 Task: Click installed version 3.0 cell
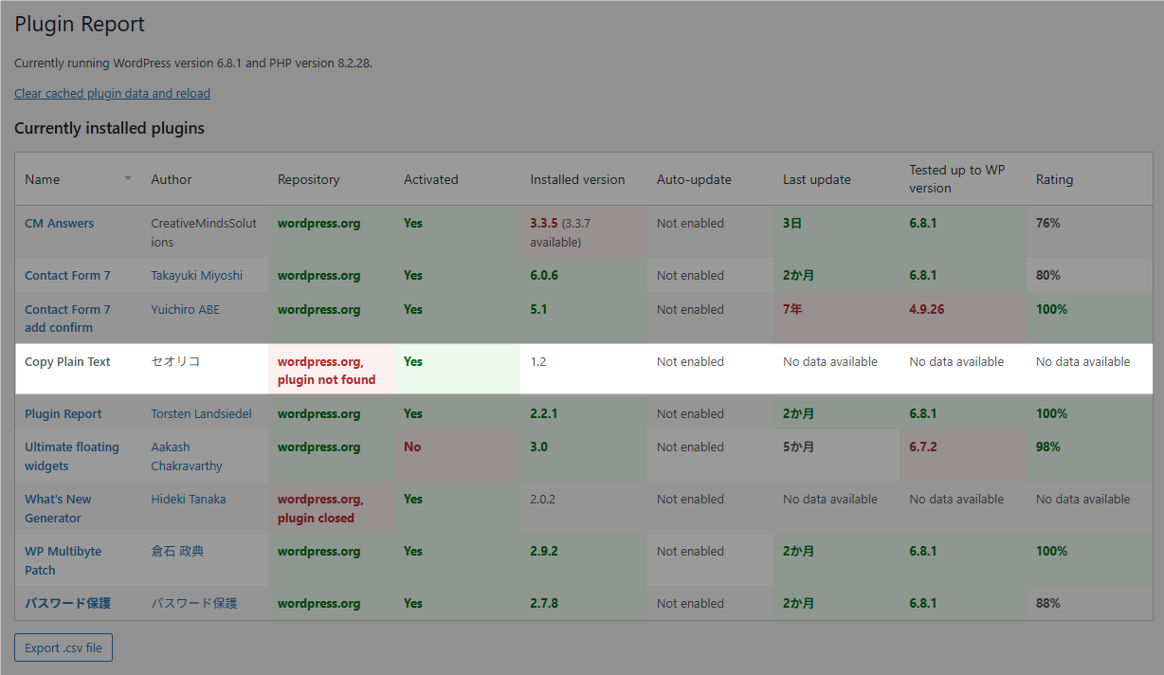click(x=583, y=456)
